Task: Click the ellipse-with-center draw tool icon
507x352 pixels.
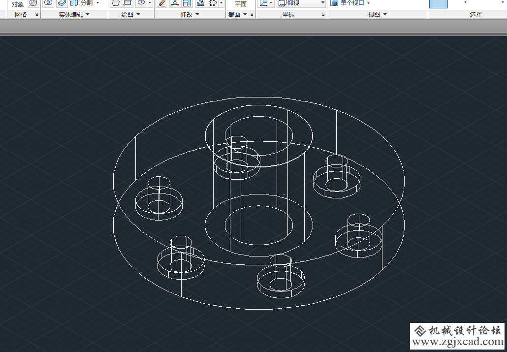Action: click(x=141, y=3)
